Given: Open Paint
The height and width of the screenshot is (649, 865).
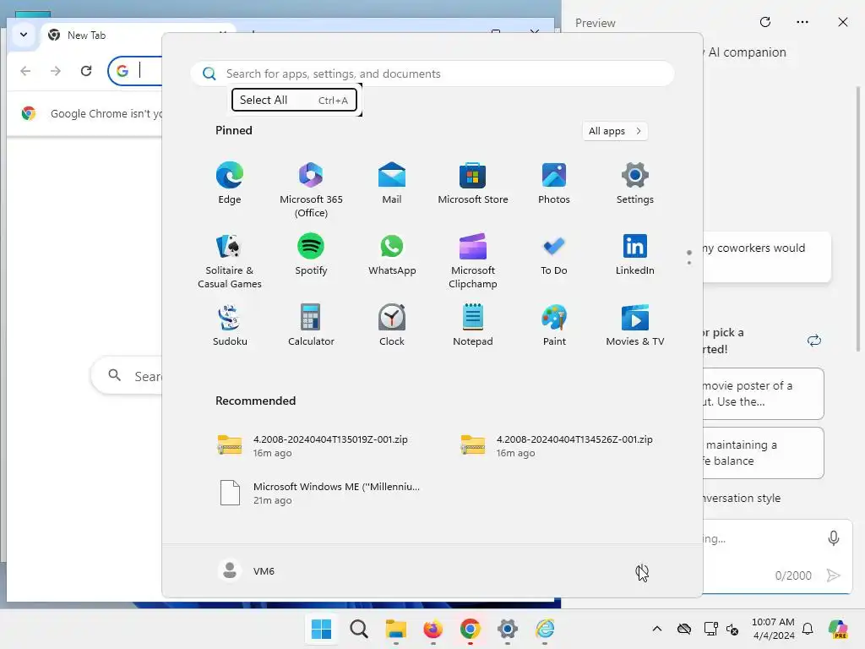Looking at the screenshot, I should [554, 325].
